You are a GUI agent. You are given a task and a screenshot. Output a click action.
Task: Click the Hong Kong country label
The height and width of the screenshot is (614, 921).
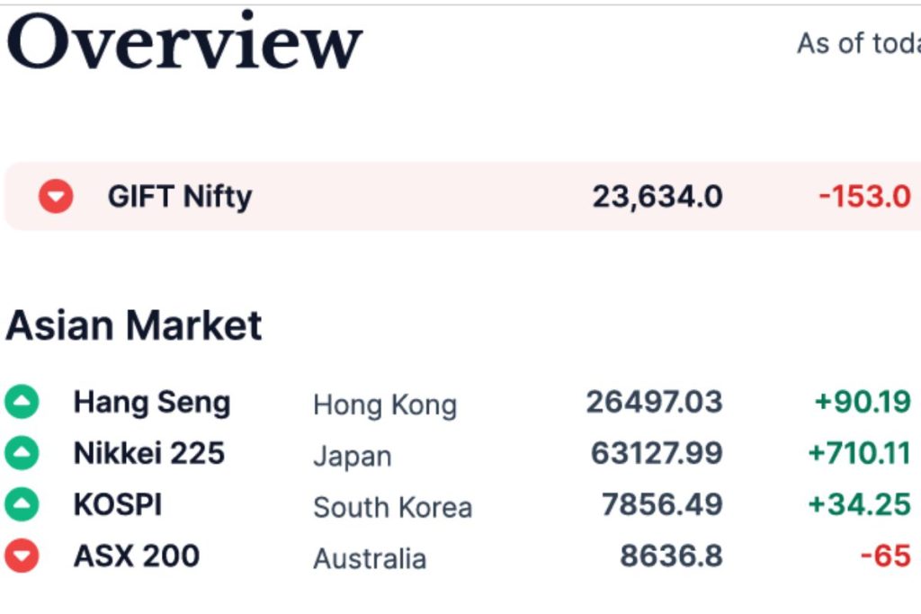[385, 405]
